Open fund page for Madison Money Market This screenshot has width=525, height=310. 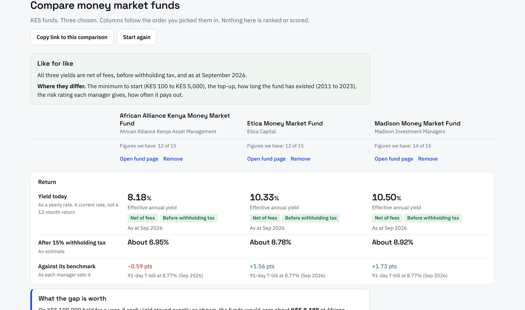(394, 159)
